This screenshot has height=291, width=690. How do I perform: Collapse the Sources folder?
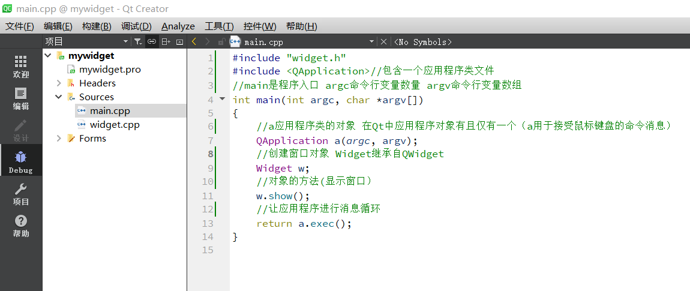click(x=59, y=97)
